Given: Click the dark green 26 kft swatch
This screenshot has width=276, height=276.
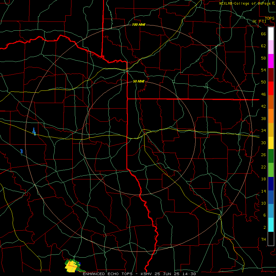Looking at the screenshot, I should (271, 156).
